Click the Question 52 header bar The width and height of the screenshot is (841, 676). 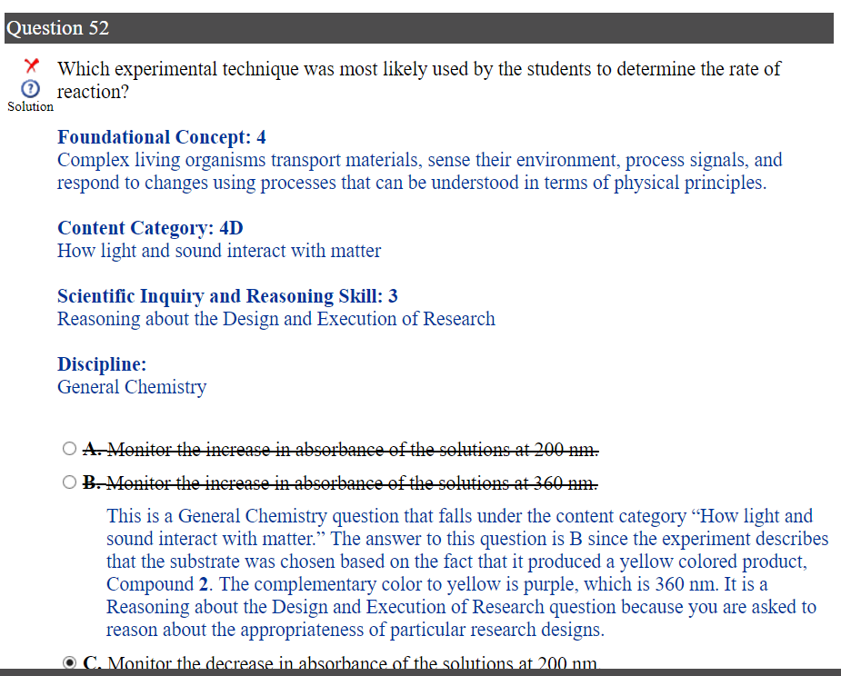418,28
